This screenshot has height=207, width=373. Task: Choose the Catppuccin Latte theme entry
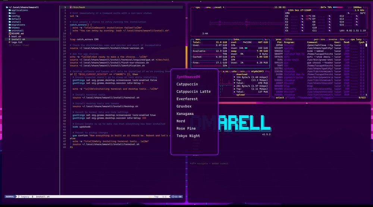point(193,92)
